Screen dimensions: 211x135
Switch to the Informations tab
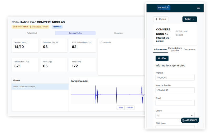click(160, 49)
